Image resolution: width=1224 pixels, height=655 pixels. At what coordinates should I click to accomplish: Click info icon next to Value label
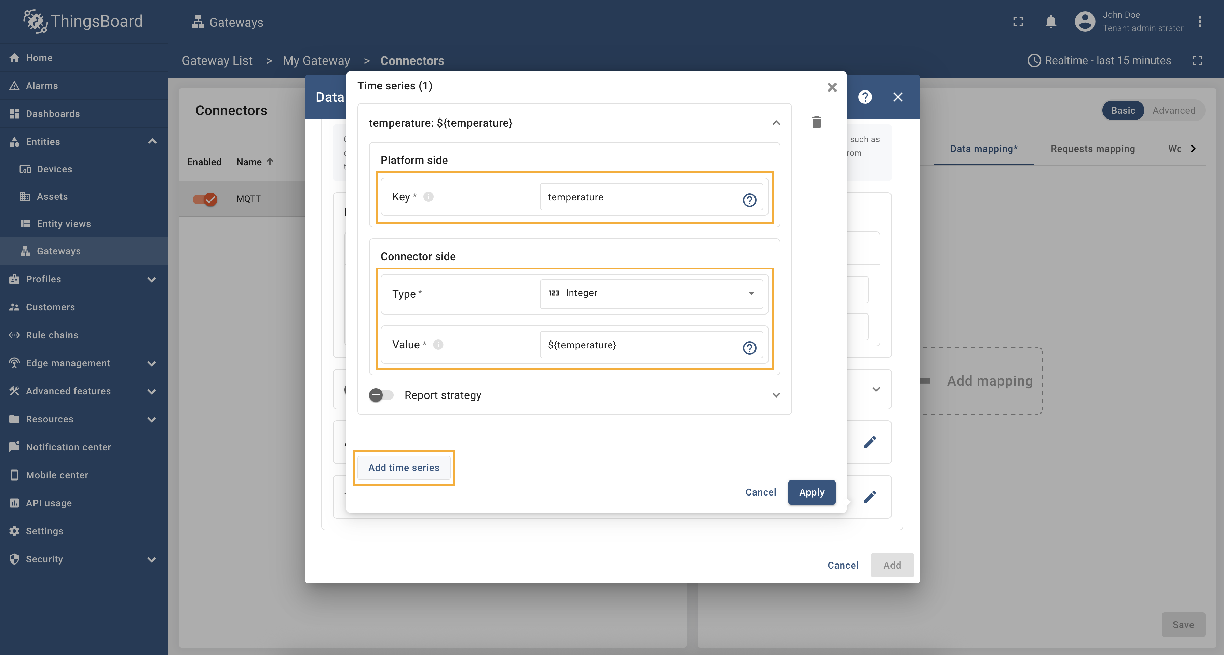click(438, 344)
